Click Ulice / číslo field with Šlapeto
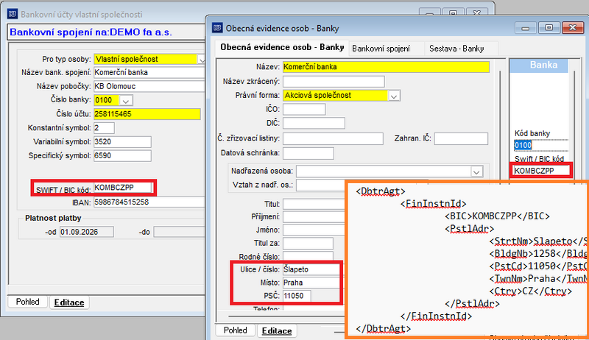This screenshot has height=340, width=589. click(311, 269)
